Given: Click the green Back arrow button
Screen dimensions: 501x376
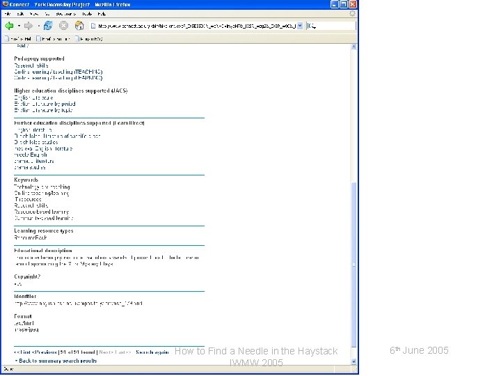Looking at the screenshot, I should [9, 26].
